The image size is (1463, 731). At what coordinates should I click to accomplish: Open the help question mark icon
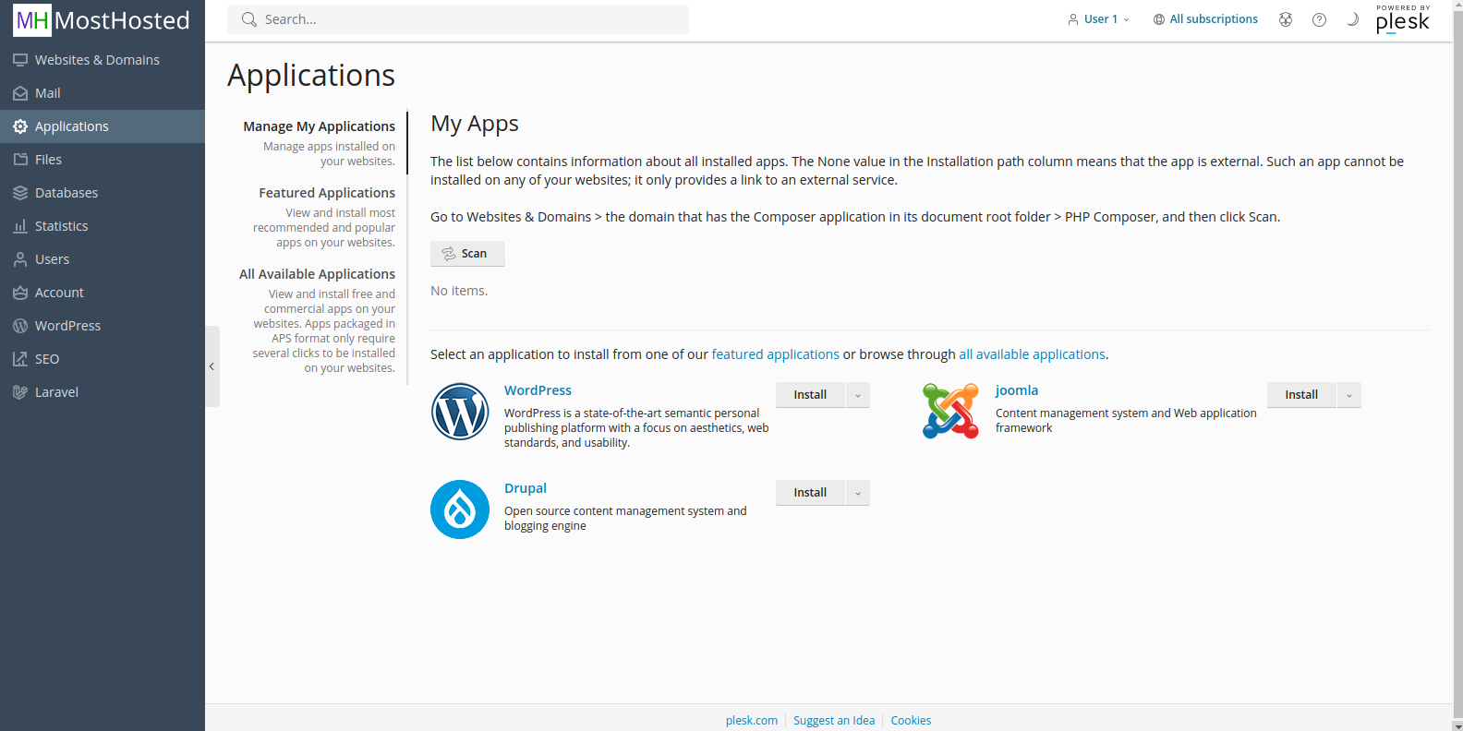(1319, 19)
